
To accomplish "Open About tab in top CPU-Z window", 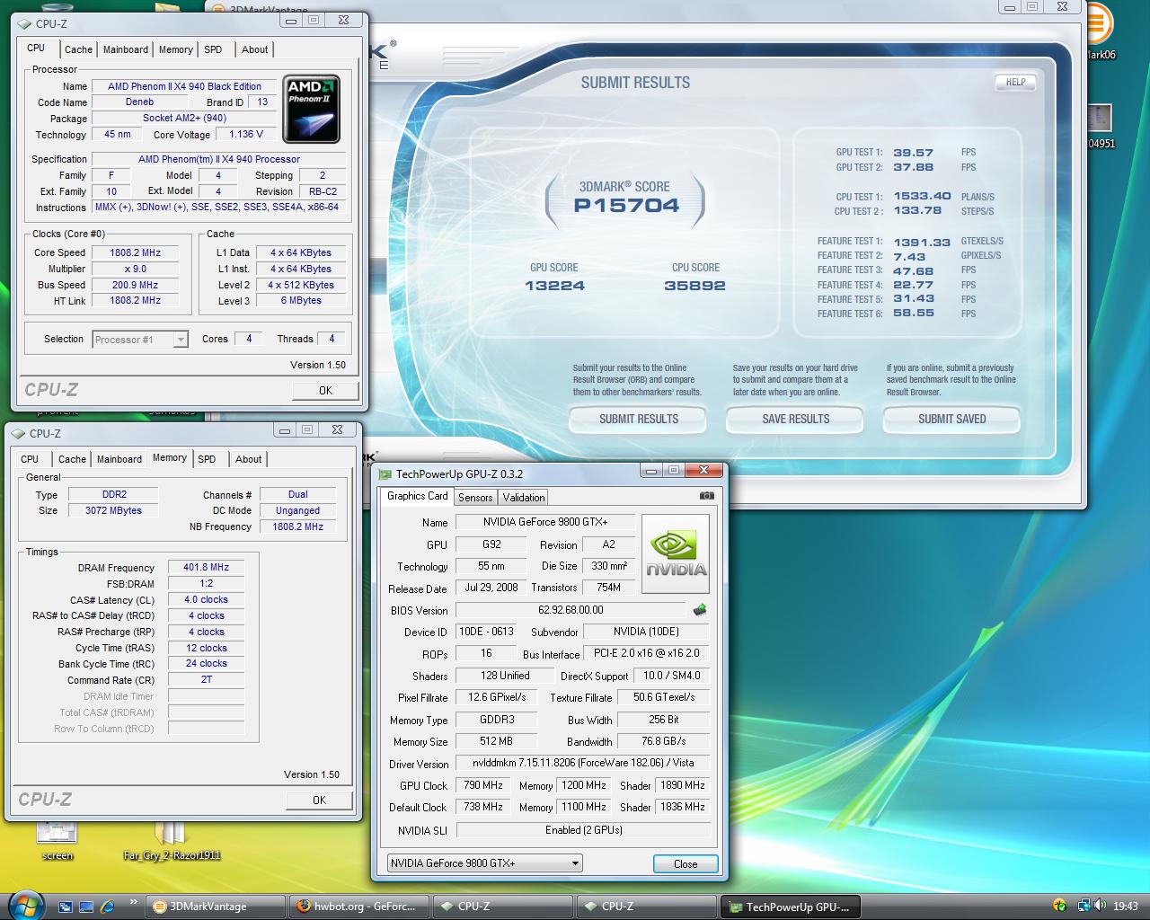I will (x=254, y=49).
